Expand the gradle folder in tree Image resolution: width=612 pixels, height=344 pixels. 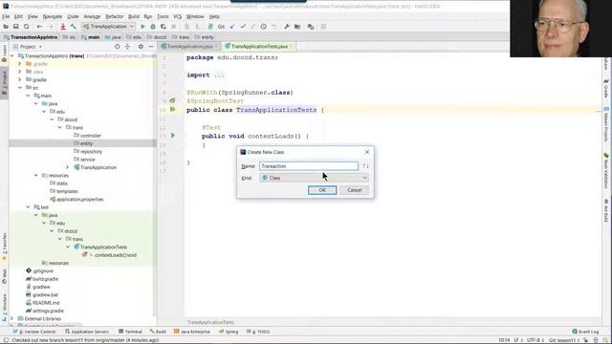pos(20,79)
